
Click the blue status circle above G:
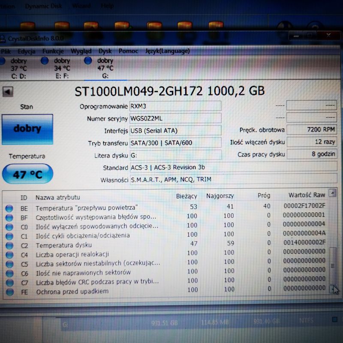[88, 60]
